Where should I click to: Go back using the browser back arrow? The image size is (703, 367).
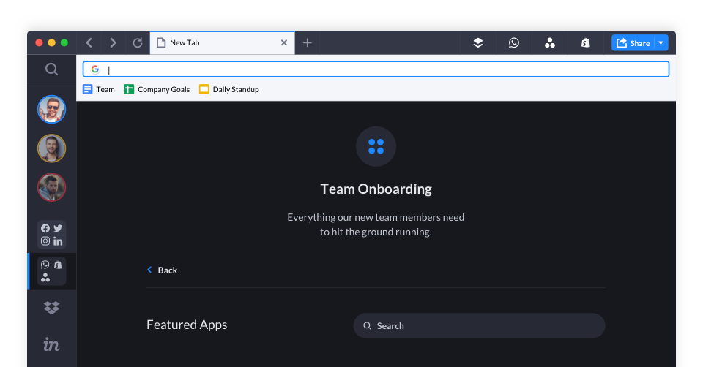[x=89, y=43]
